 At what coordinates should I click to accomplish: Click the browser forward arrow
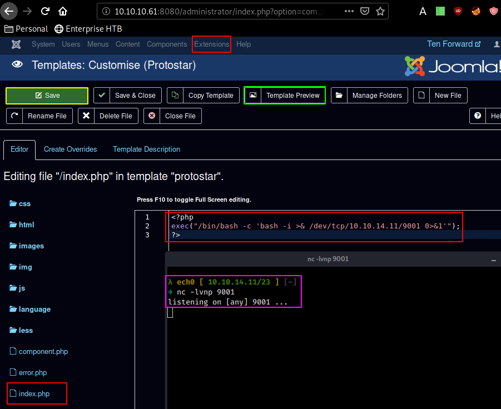pyautogui.click(x=27, y=11)
